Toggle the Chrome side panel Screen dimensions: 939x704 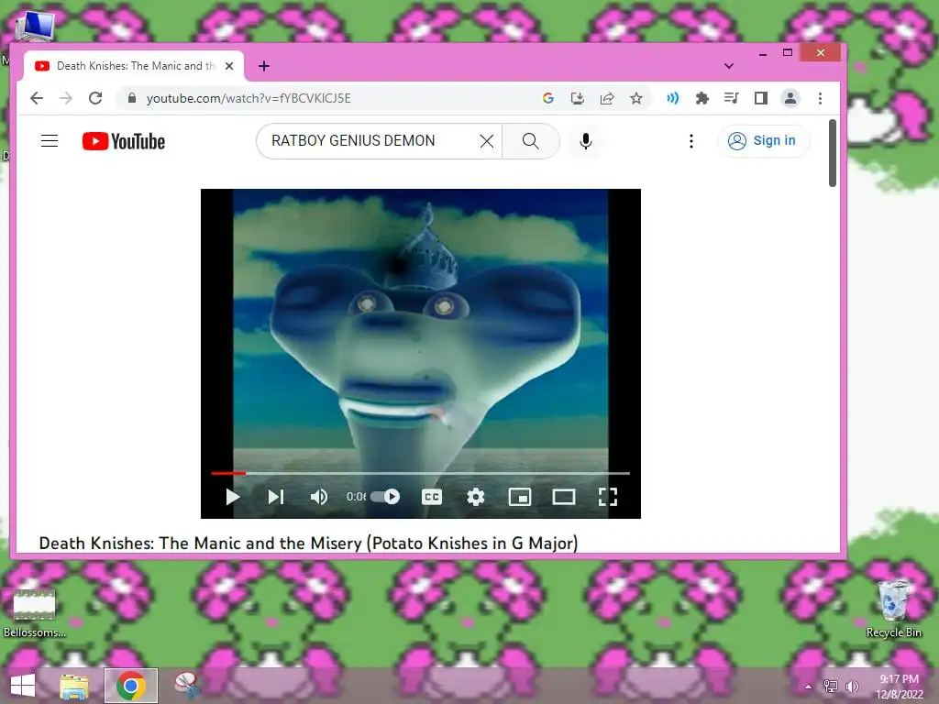[x=760, y=98]
